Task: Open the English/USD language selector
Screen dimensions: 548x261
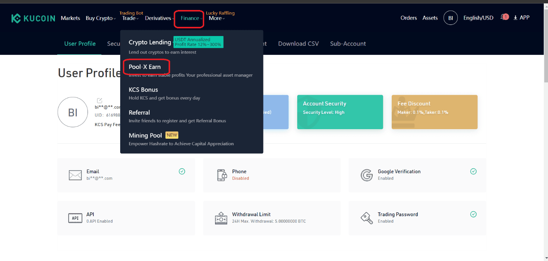Action: coord(478,18)
